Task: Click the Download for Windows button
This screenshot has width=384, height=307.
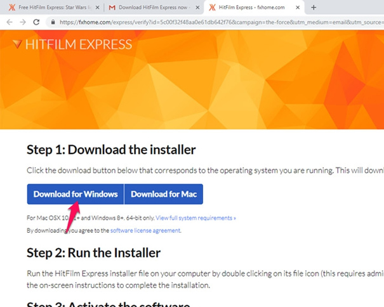Action: click(x=76, y=194)
